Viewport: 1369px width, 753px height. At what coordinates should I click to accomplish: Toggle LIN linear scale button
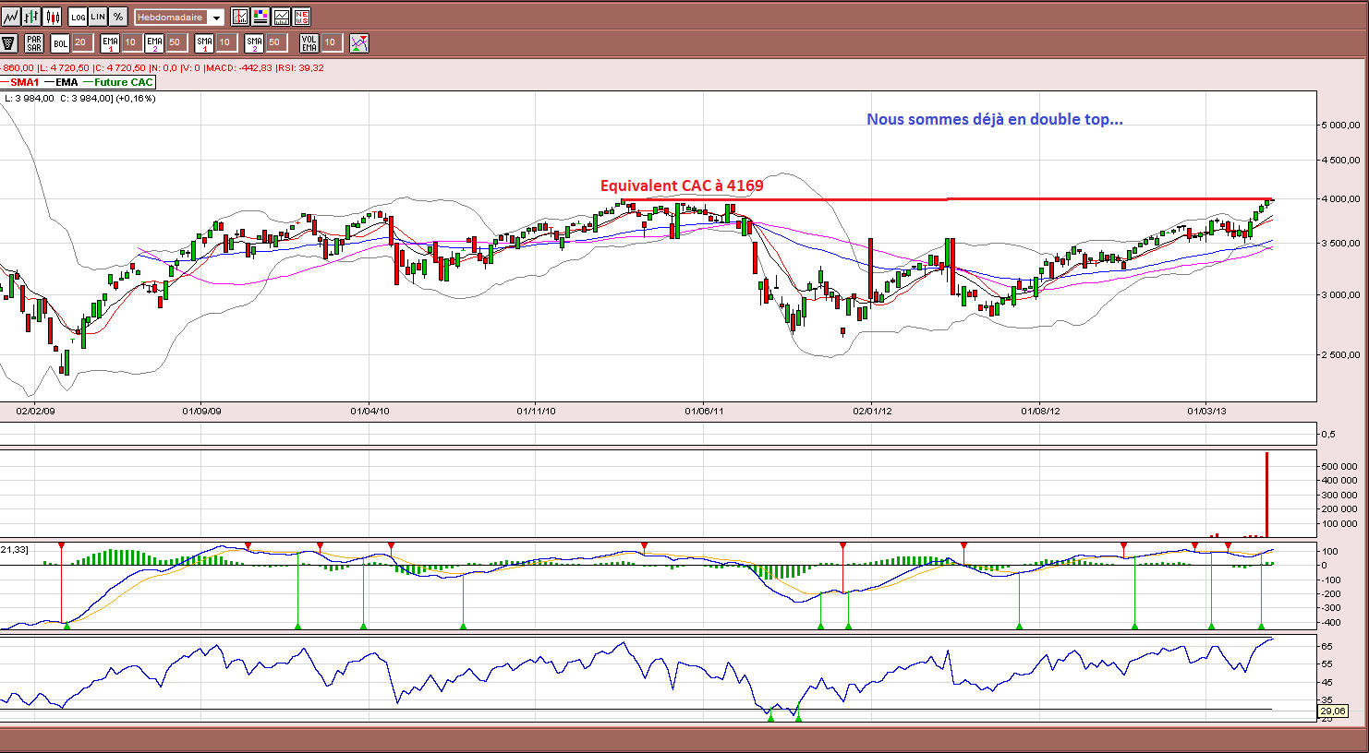[98, 17]
